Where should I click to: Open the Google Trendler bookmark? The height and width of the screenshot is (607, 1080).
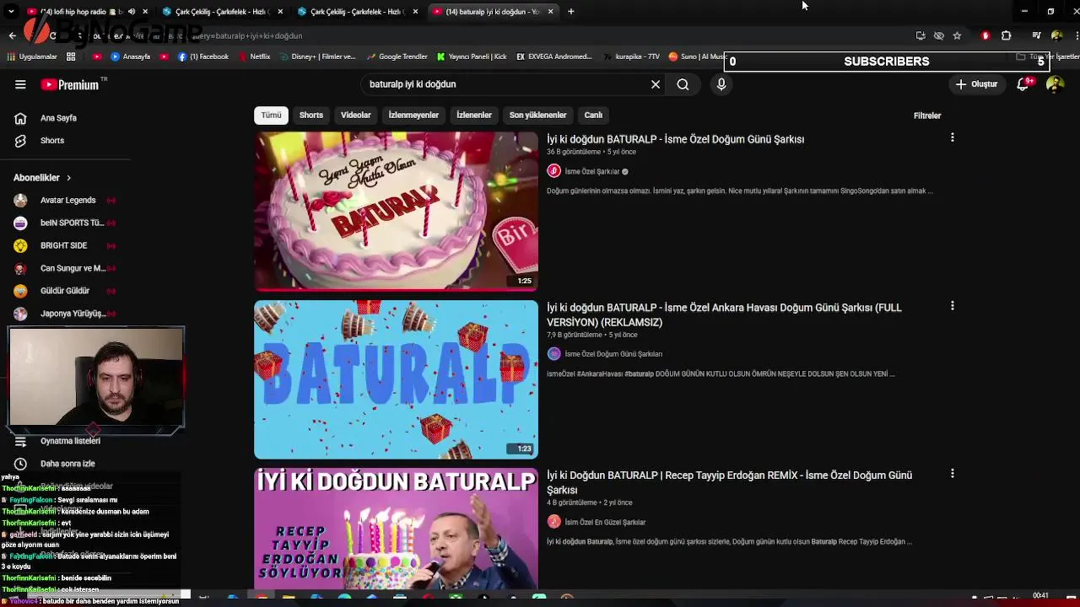(x=396, y=56)
